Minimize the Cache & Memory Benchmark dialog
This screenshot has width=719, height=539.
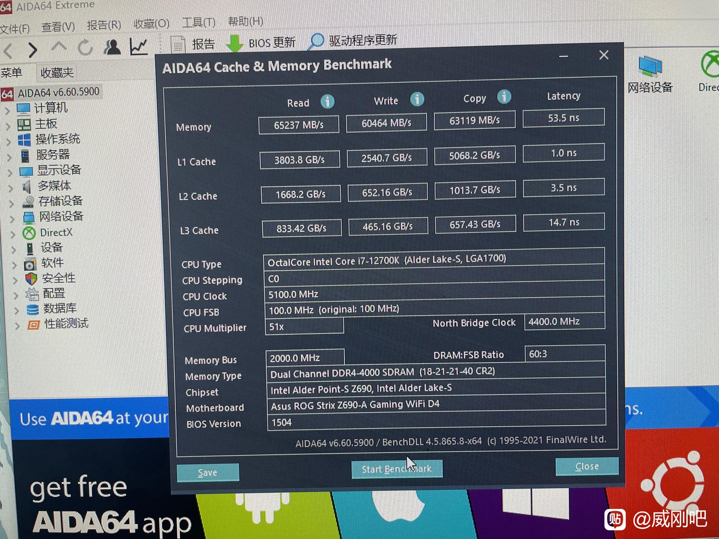[x=564, y=56]
